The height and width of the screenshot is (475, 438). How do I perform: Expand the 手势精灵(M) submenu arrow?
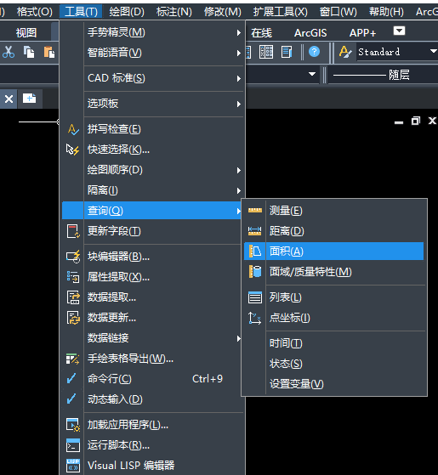239,33
